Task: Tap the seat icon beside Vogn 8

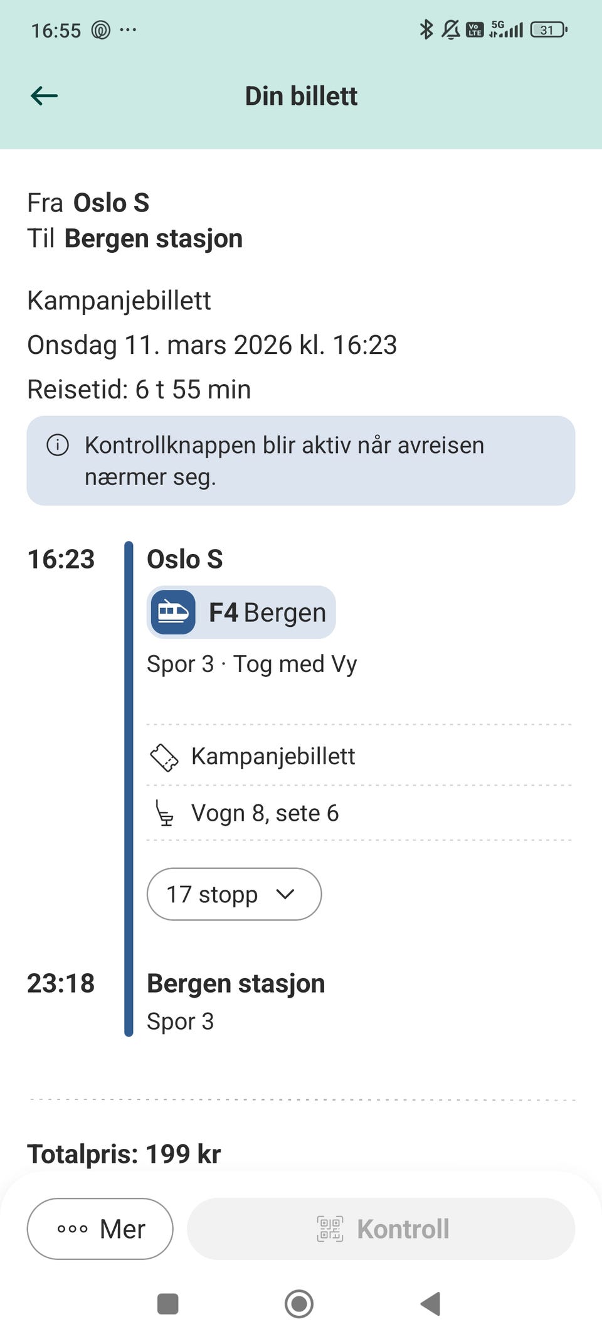Action: point(164,814)
